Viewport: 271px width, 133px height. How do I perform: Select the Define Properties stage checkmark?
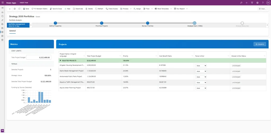coord(55,23)
